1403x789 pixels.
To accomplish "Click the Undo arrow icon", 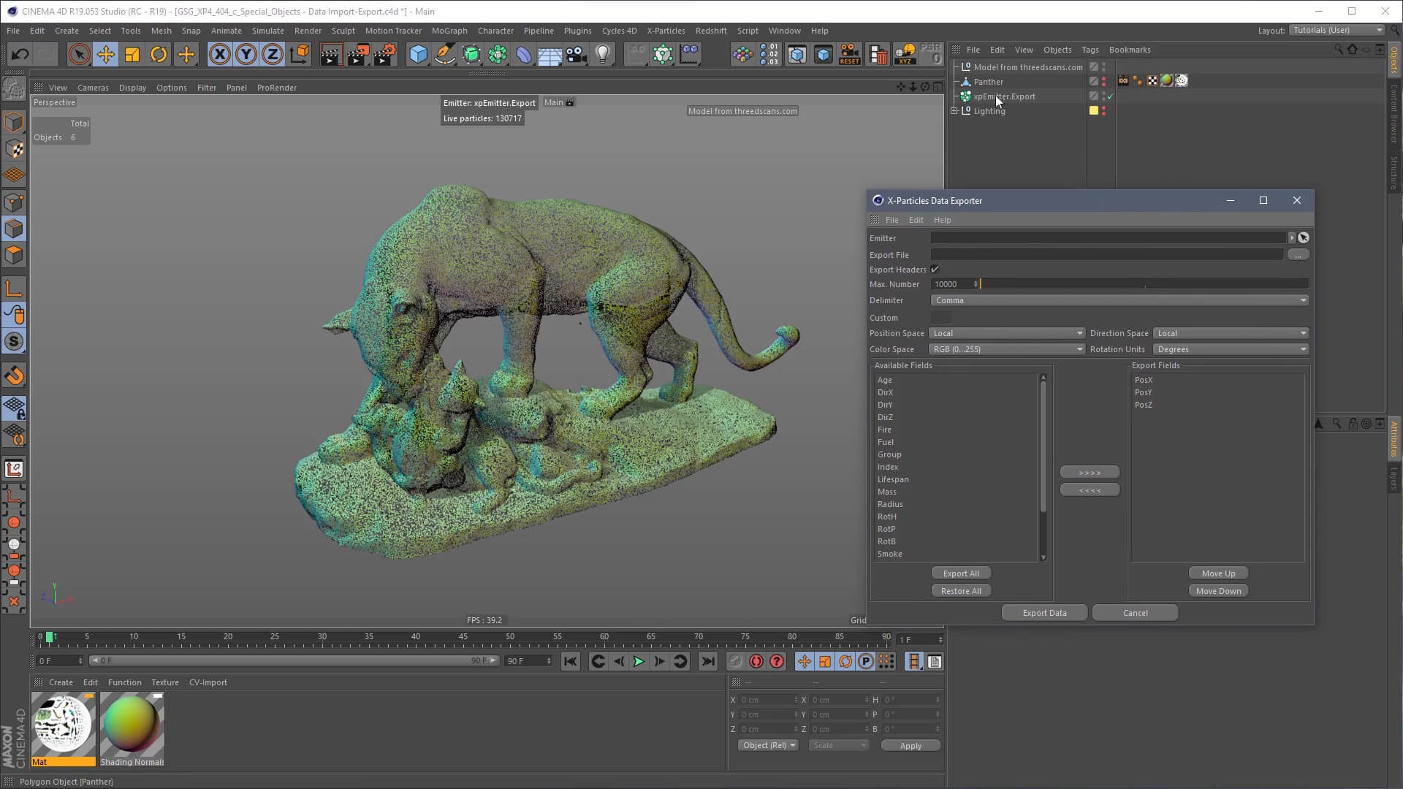I will coord(20,55).
